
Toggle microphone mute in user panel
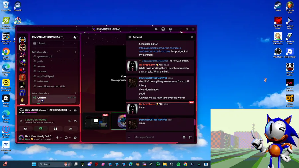(57, 138)
